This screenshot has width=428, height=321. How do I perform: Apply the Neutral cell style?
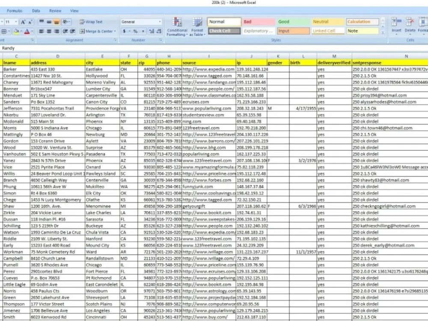click(328, 22)
